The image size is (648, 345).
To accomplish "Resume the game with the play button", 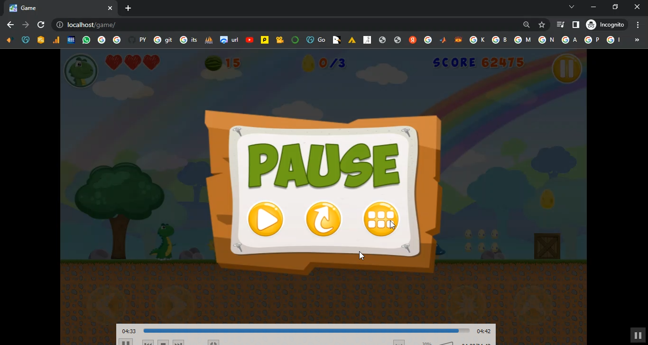I will (x=265, y=219).
